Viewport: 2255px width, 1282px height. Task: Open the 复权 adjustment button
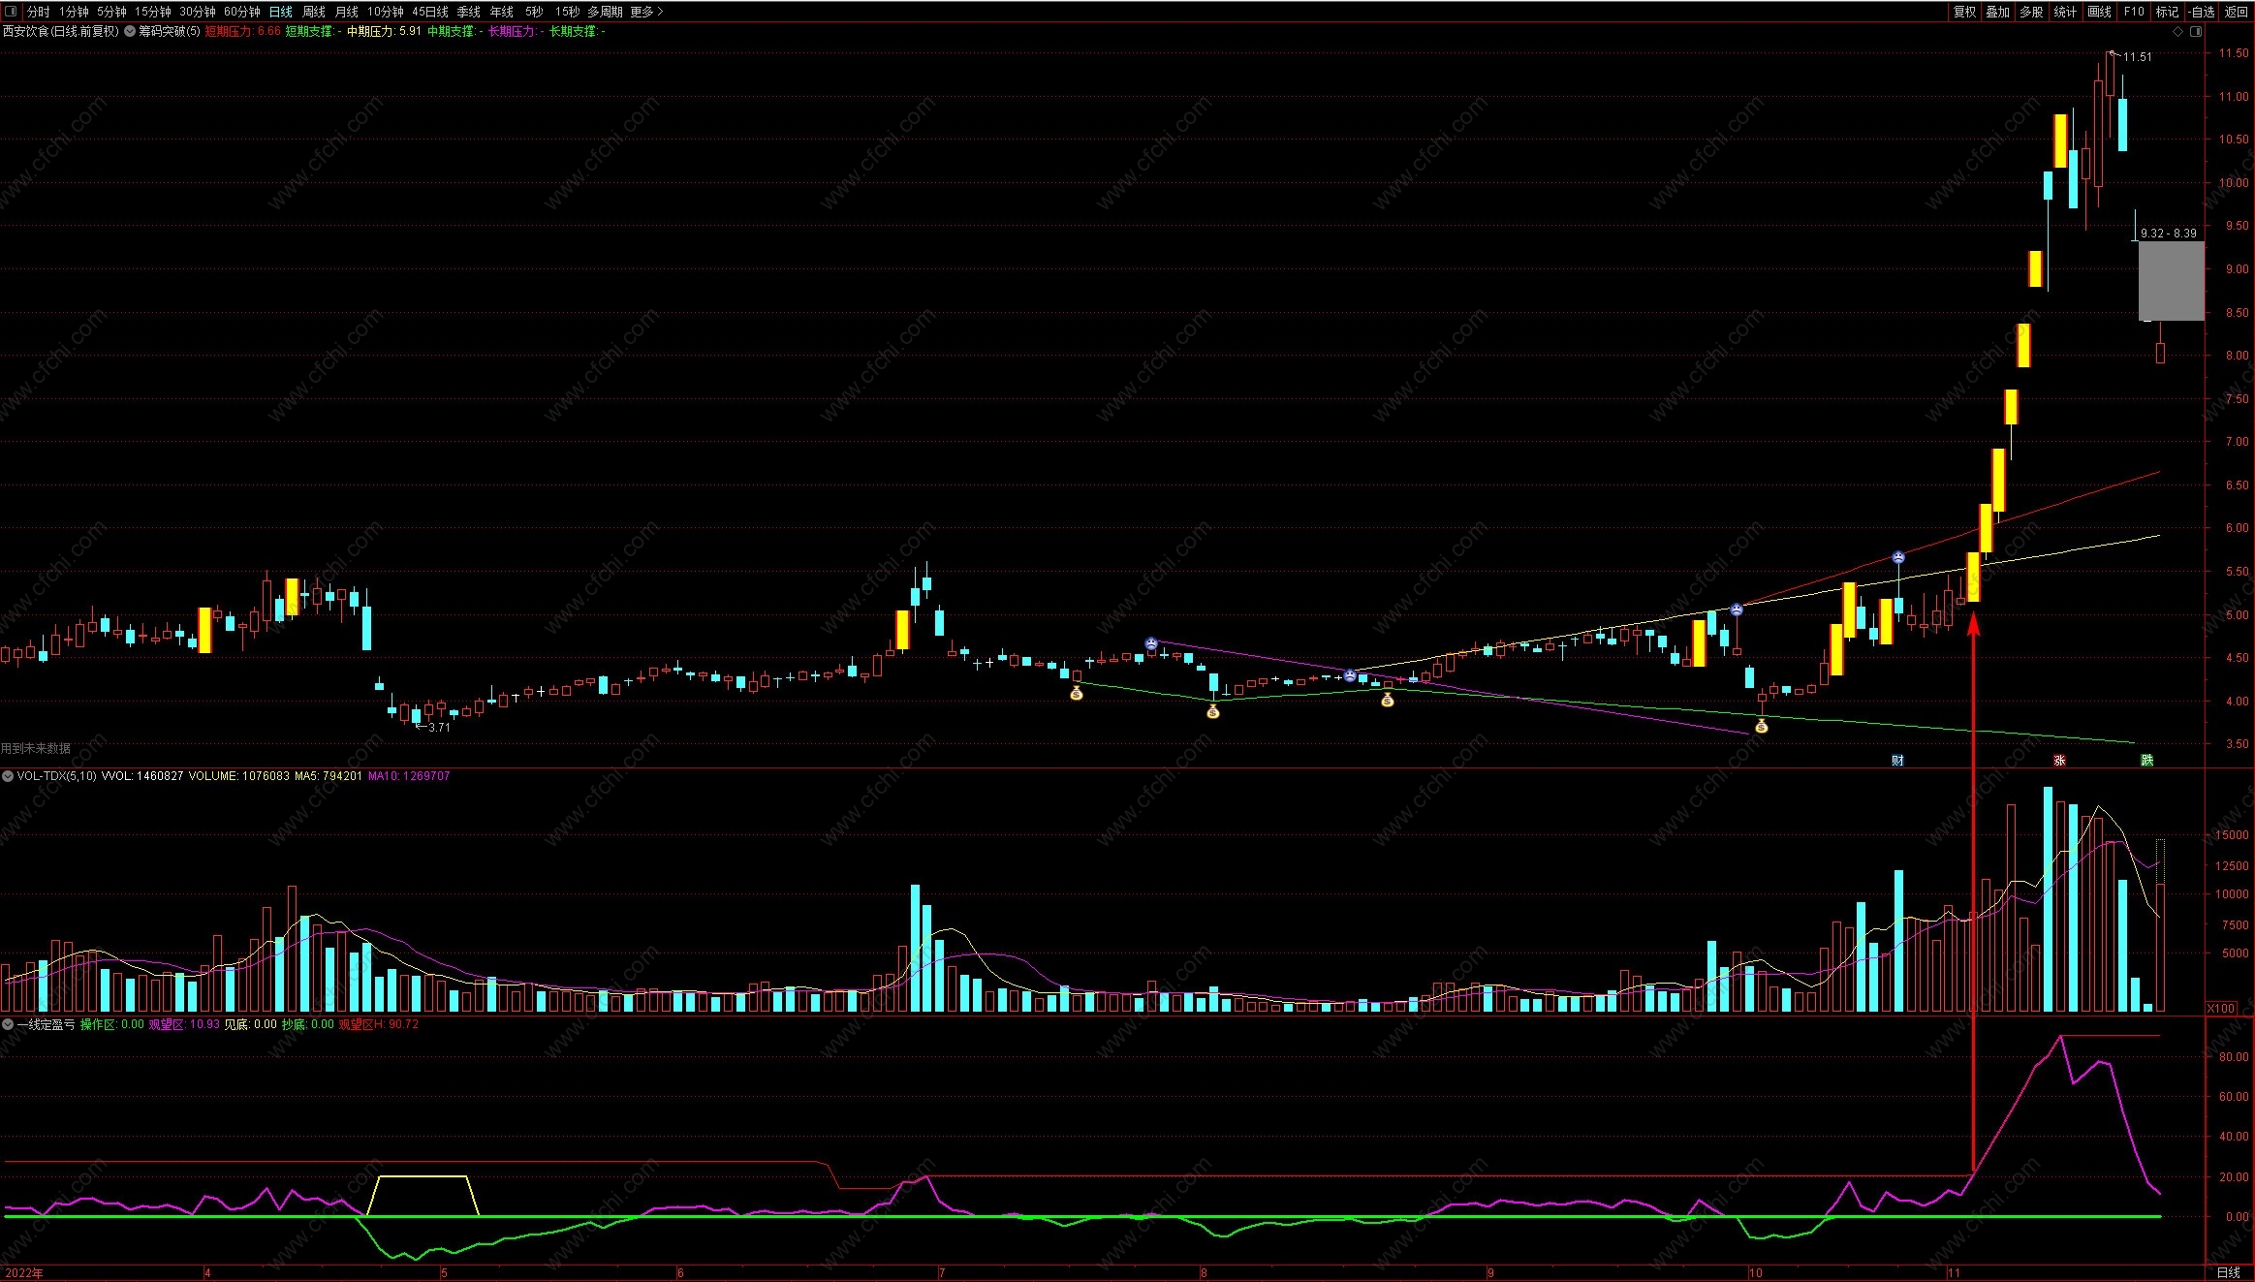click(x=1964, y=12)
